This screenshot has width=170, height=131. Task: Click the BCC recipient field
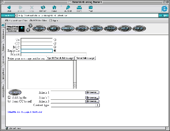pyautogui.click(x=37, y=47)
